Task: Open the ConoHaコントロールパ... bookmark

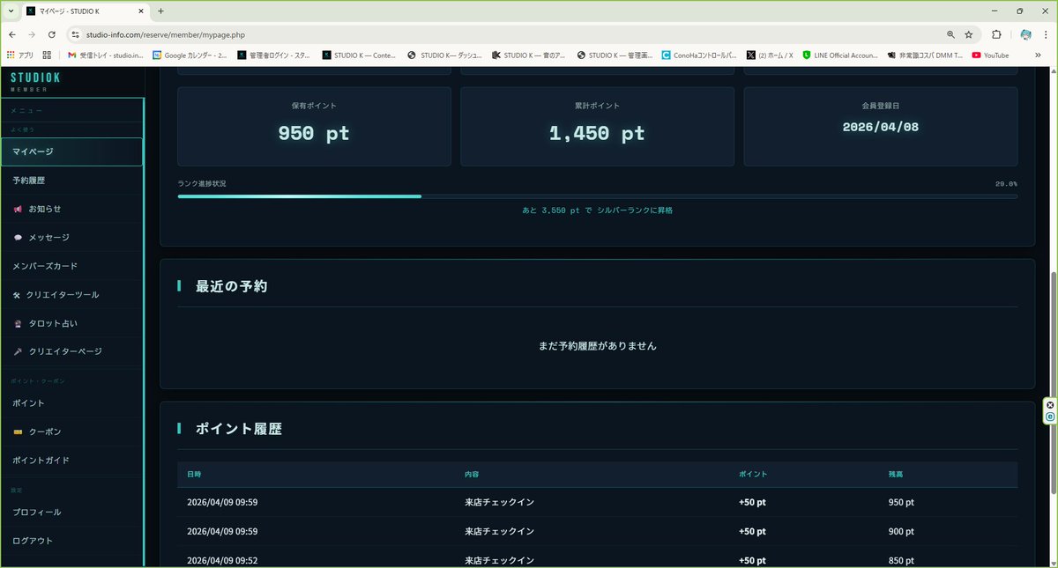Action: [699, 55]
